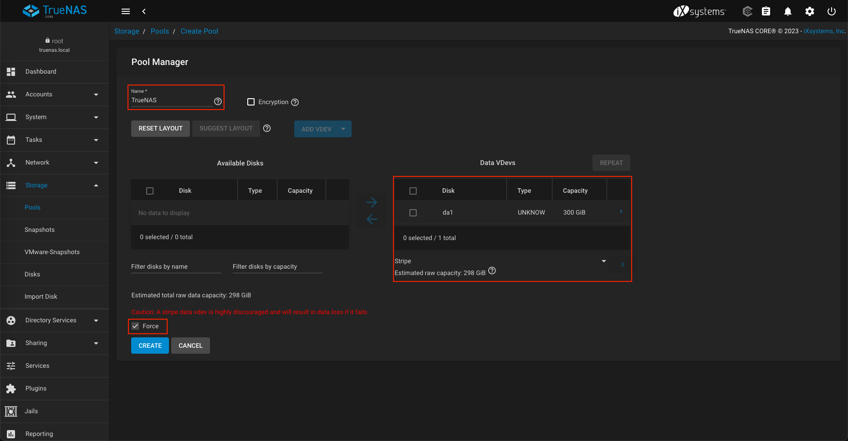This screenshot has height=441, width=848.
Task: Click the power icon in top bar
Action: (x=831, y=11)
